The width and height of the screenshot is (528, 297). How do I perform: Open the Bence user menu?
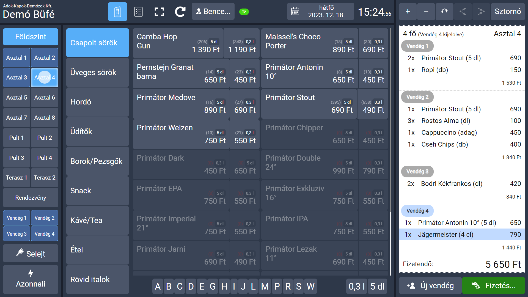(x=213, y=12)
